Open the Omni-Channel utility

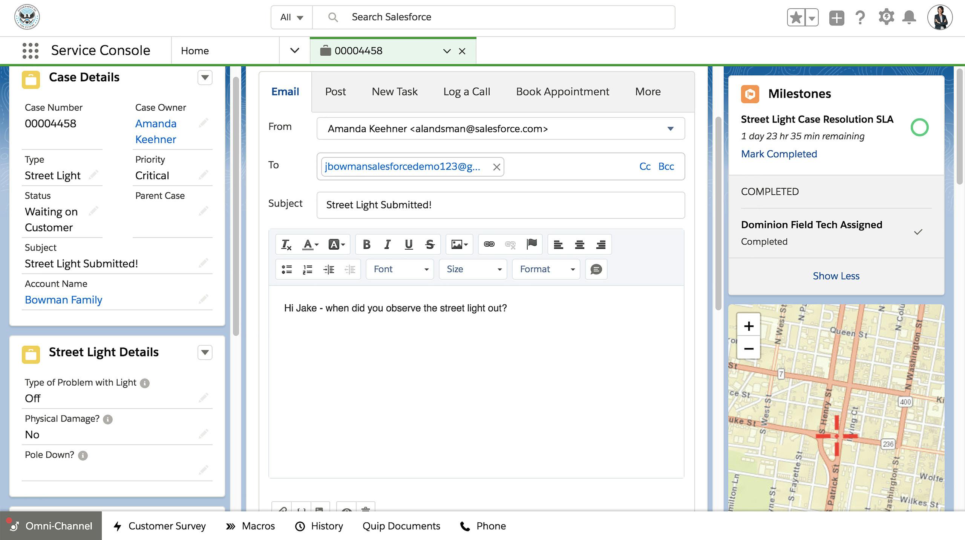[x=51, y=526]
